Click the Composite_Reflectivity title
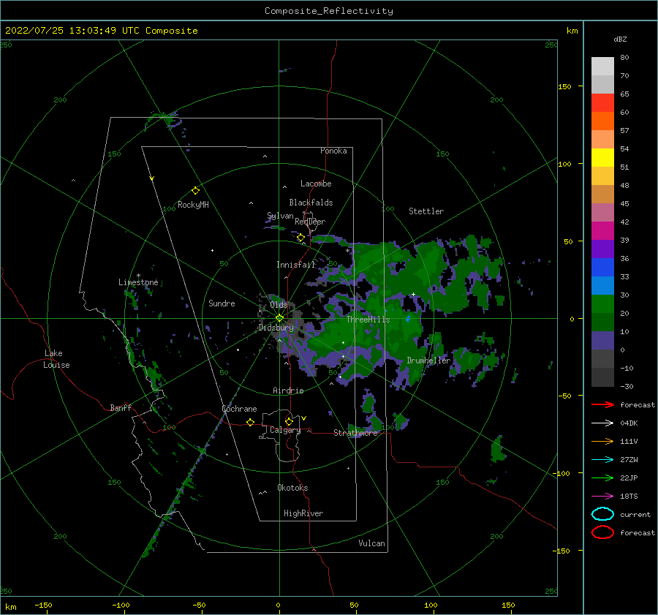The height and width of the screenshot is (615, 658). click(x=328, y=10)
